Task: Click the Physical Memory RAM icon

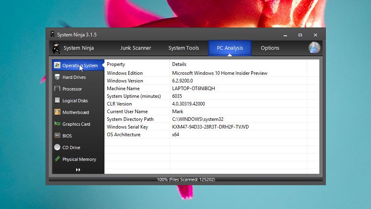Action: [x=57, y=159]
